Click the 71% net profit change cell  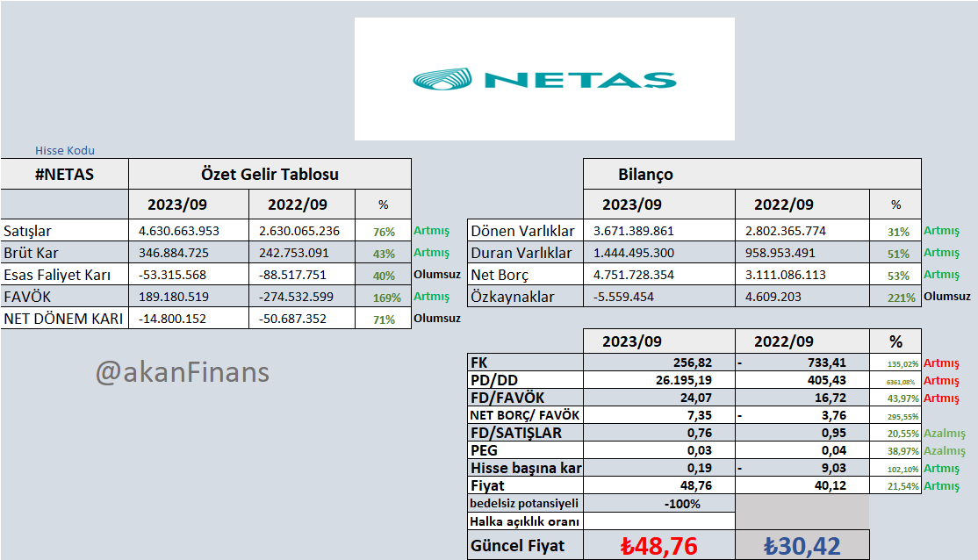383,319
